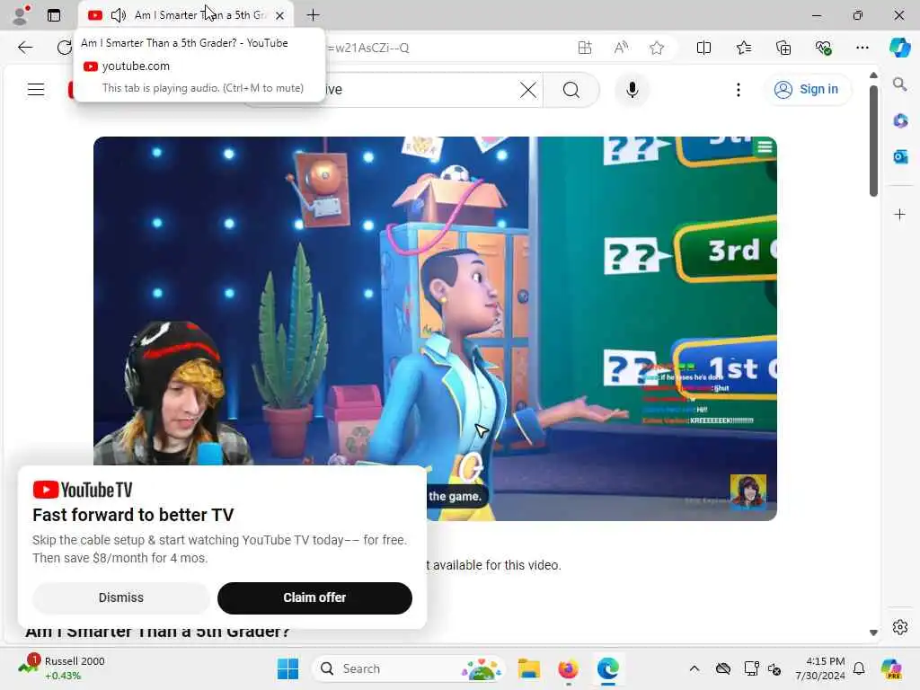The image size is (920, 690).
Task: Open the Edge sidebar Search icon
Action: pyautogui.click(x=899, y=84)
